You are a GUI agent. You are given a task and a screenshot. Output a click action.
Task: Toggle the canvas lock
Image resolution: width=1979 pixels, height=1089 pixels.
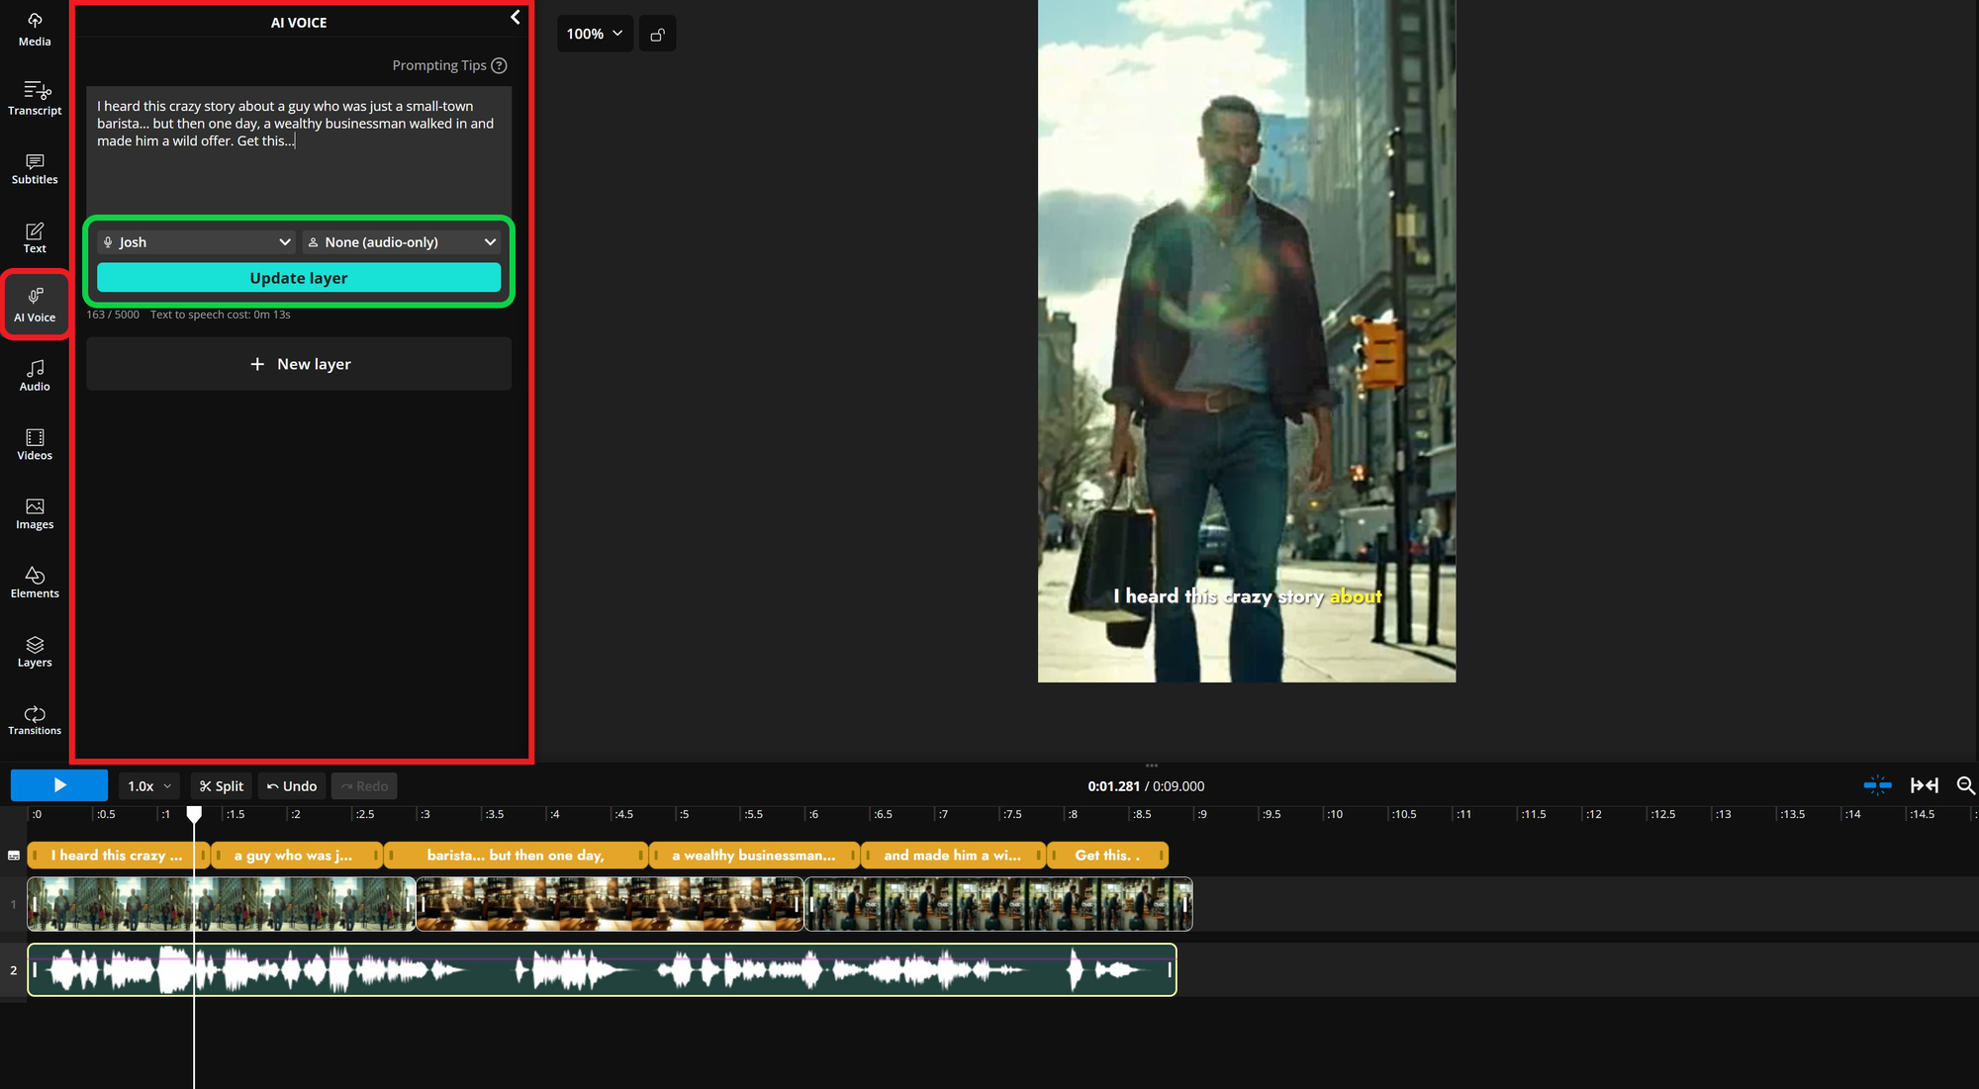(x=657, y=33)
